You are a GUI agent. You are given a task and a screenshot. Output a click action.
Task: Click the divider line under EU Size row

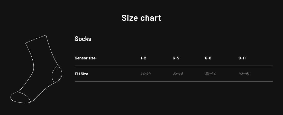(174, 81)
